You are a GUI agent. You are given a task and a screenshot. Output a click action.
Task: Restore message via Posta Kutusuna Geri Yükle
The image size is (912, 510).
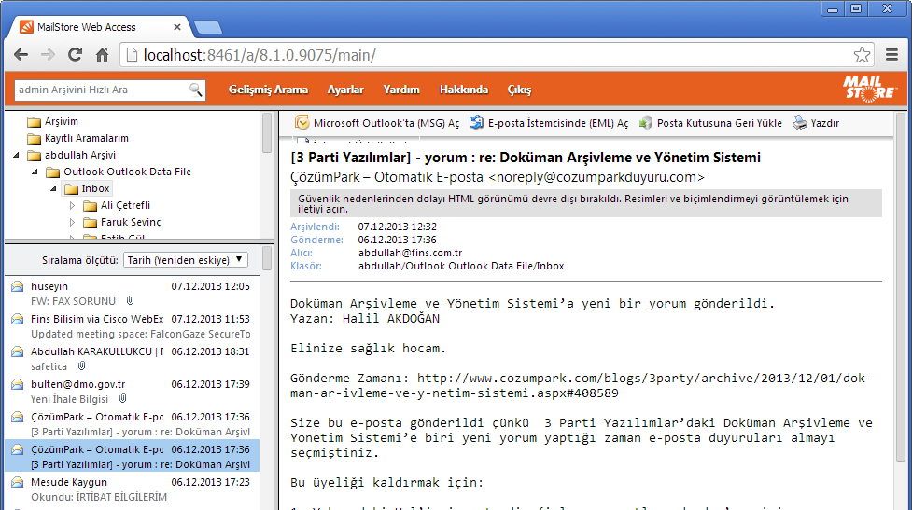(710, 123)
